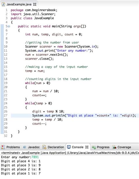Click '//making a copy of the input number' comment

click(56, 67)
